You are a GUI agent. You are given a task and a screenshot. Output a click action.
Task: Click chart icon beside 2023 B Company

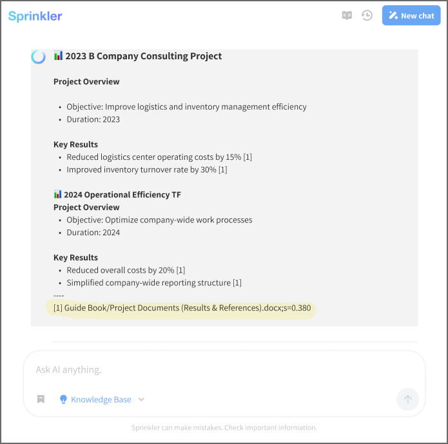coord(58,55)
